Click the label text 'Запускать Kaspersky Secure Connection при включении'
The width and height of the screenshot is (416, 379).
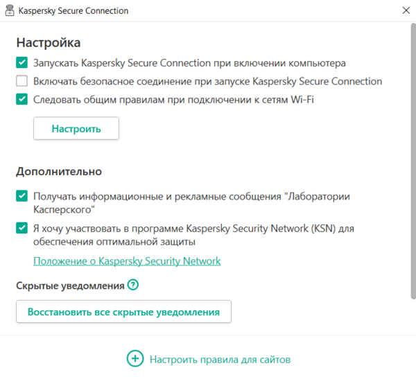pyautogui.click(x=189, y=63)
